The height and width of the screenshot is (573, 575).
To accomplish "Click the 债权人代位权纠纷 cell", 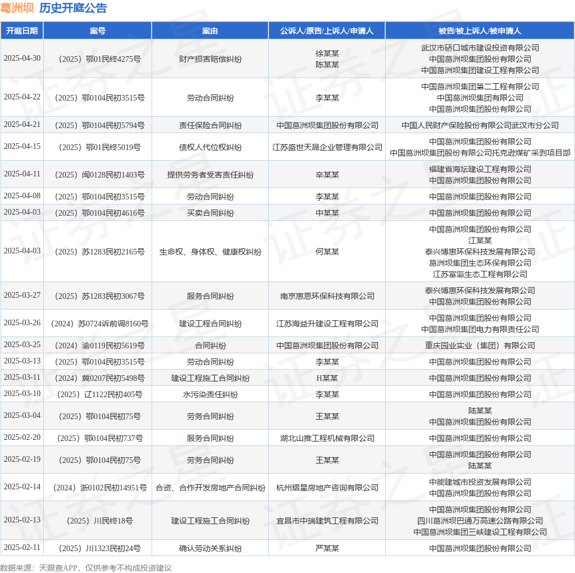I will click(x=210, y=147).
